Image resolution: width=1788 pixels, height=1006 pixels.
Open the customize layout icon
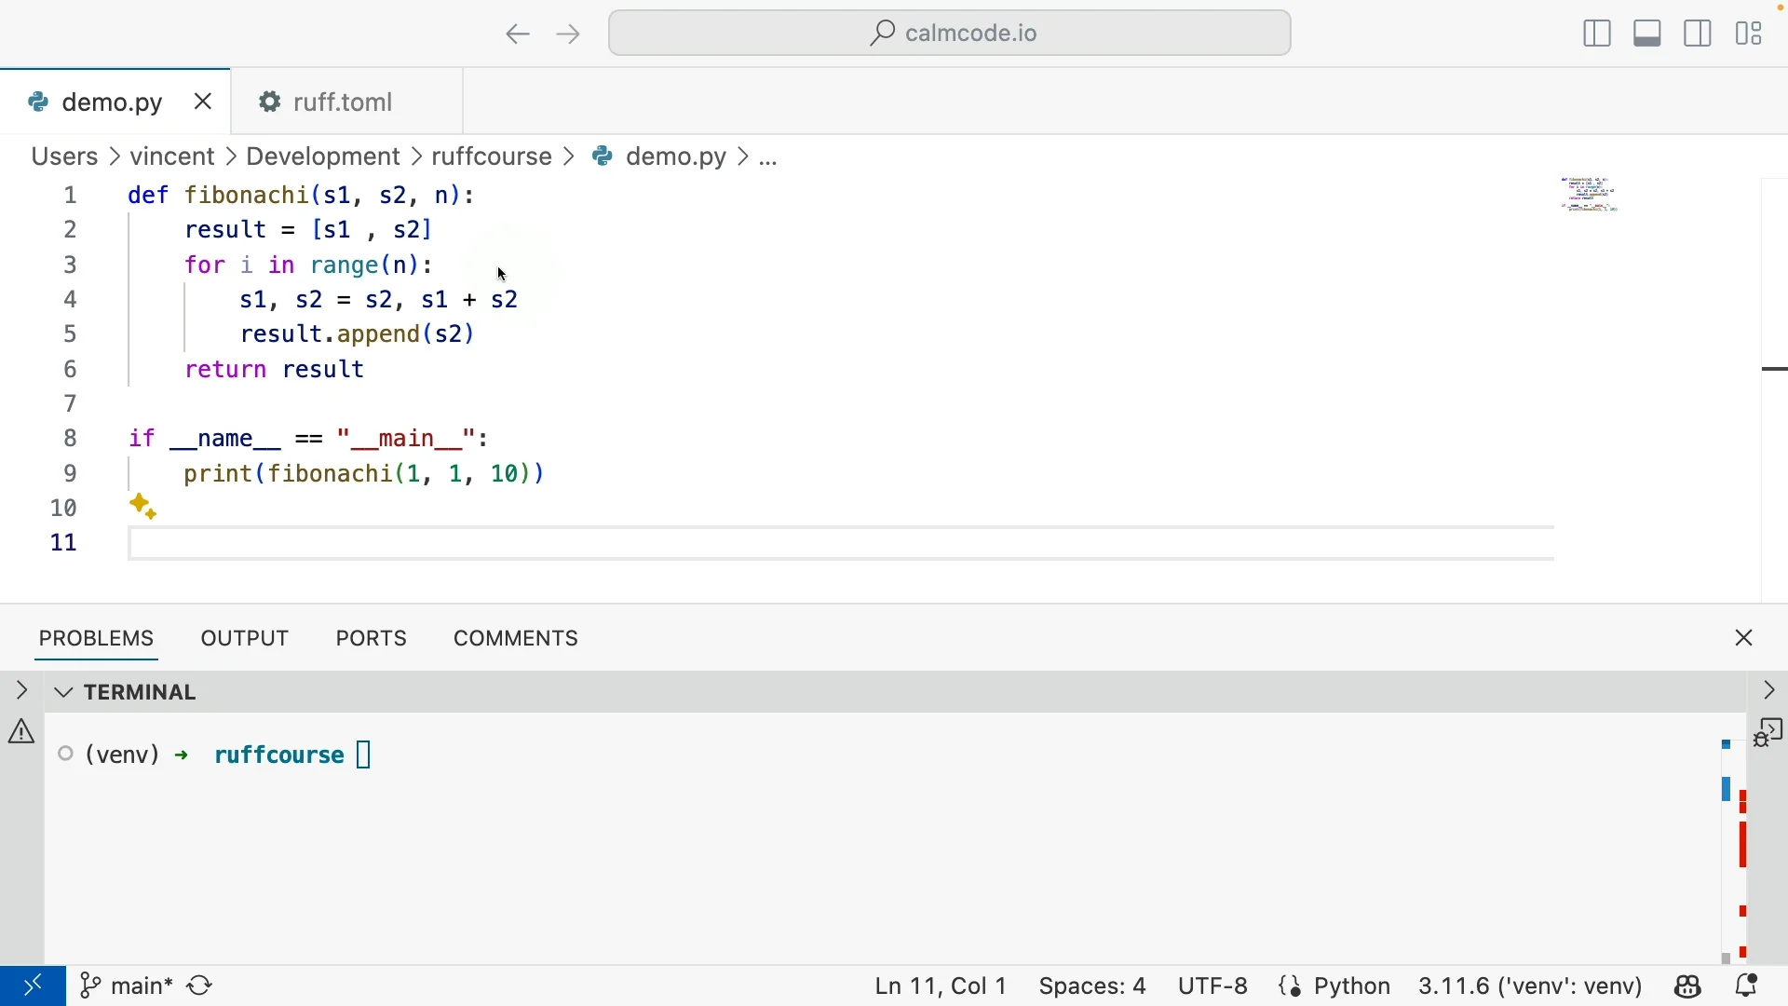click(1750, 34)
